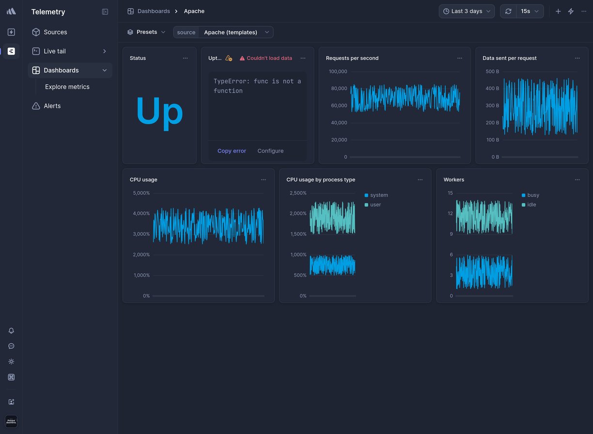The height and width of the screenshot is (434, 593).
Task: Click the Telemetry sidebar heading
Action: tap(48, 12)
